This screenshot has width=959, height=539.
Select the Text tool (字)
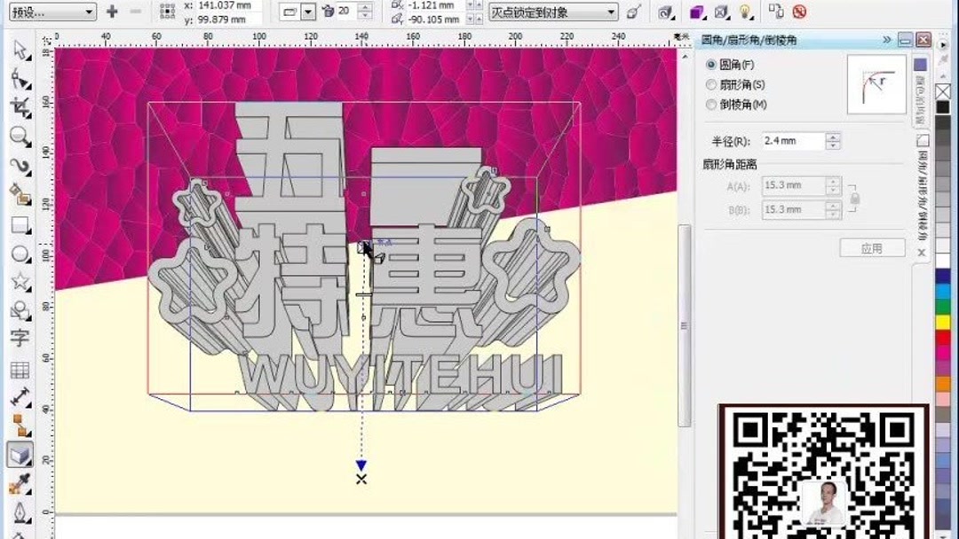pos(20,339)
